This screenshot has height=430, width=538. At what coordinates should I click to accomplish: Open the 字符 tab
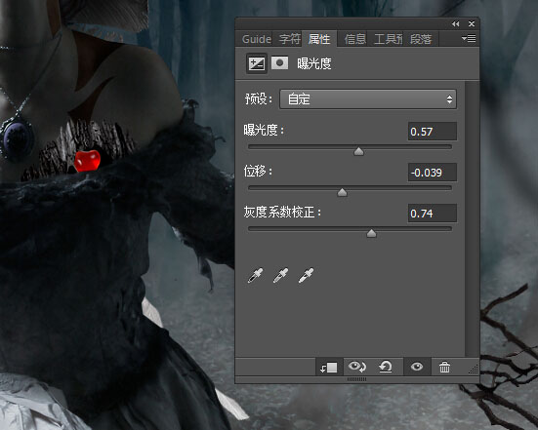(290, 39)
